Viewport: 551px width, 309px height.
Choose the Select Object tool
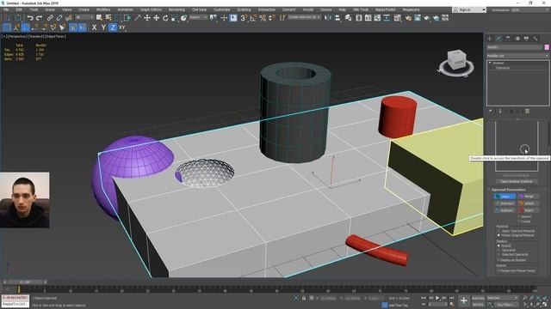point(99,18)
